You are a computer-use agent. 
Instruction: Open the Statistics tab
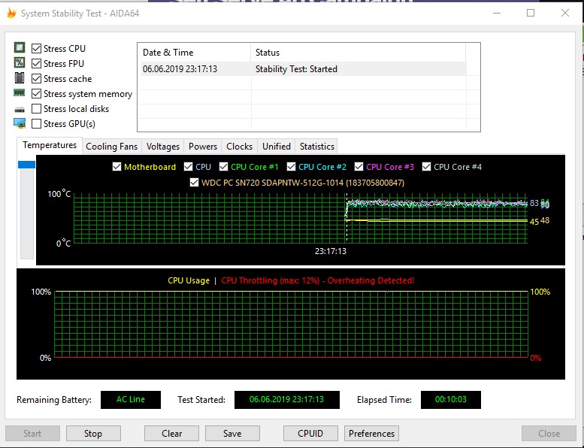pyautogui.click(x=316, y=147)
